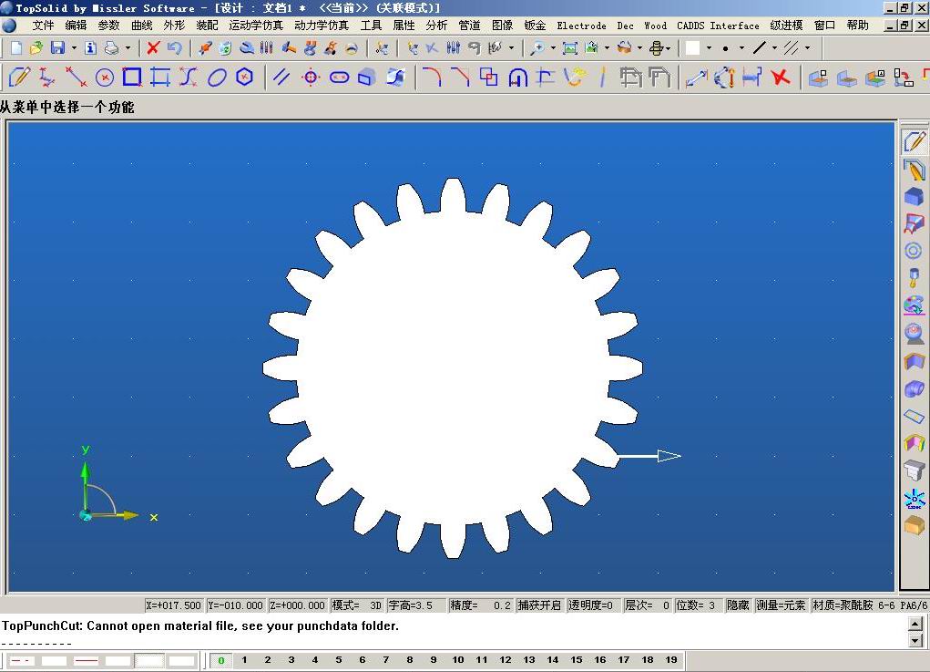Click the print icon in the toolbar
930x672 pixels.
click(x=111, y=48)
